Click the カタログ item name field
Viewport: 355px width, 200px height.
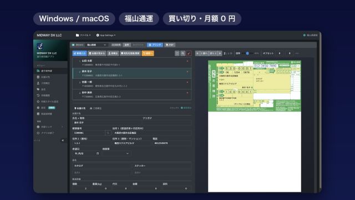pos(101,166)
